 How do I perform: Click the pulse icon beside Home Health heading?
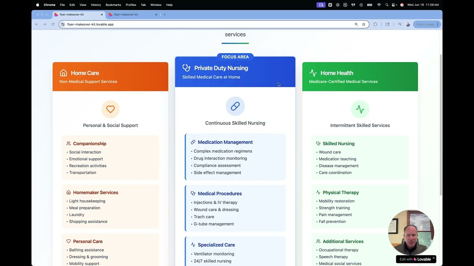(313, 73)
